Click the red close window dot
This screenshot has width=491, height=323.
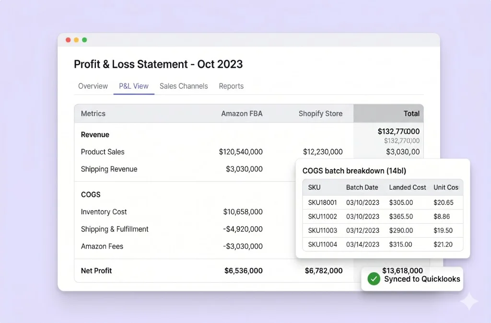[68, 40]
